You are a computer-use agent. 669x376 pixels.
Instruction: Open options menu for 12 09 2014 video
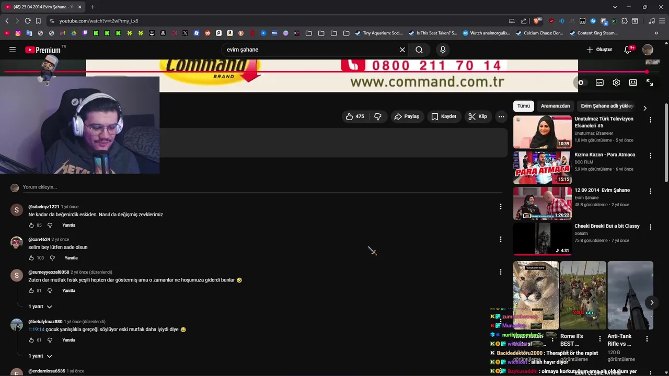pos(650,191)
